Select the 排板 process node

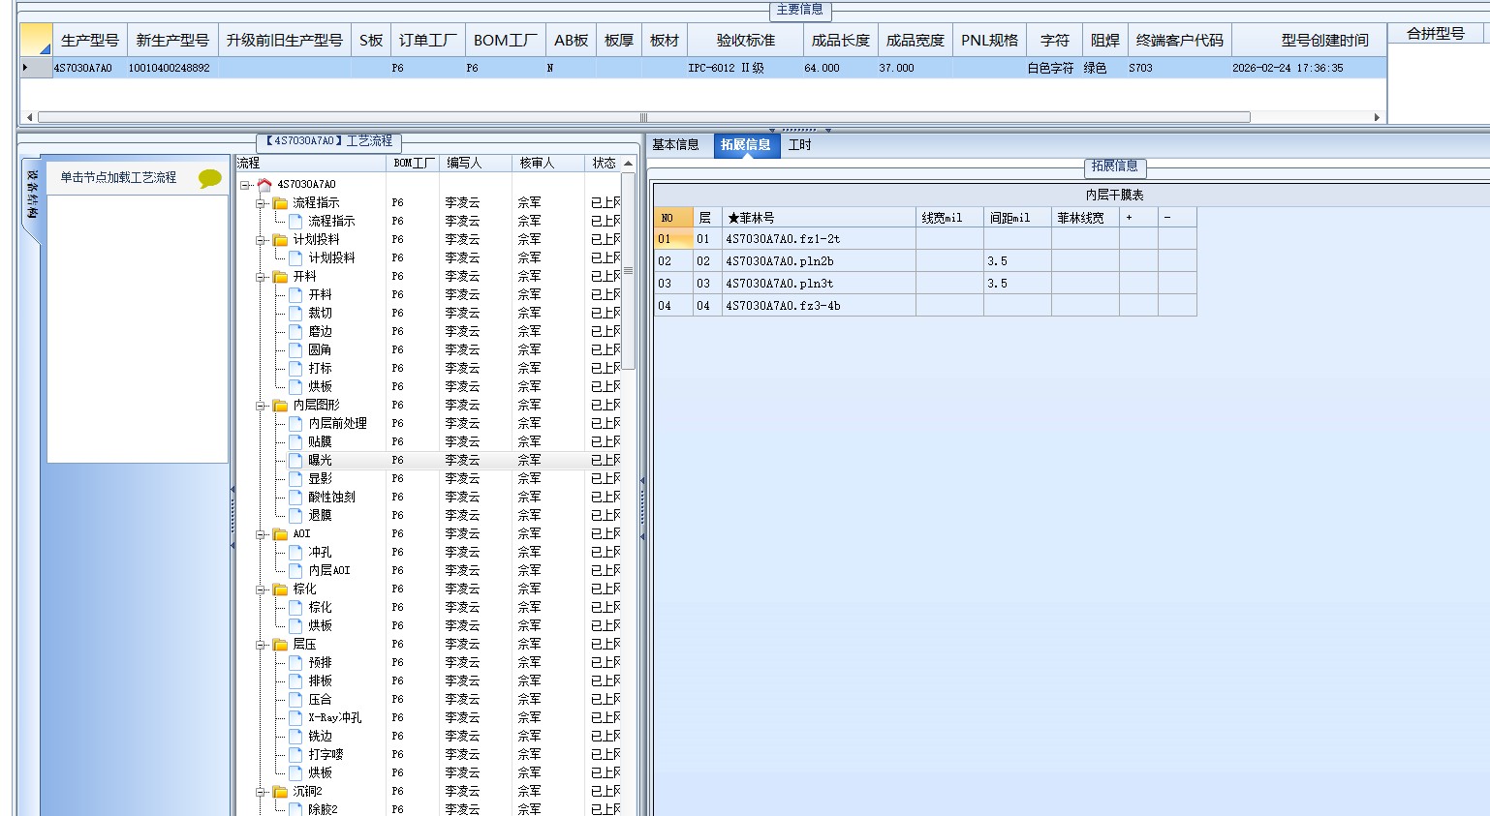(x=321, y=681)
